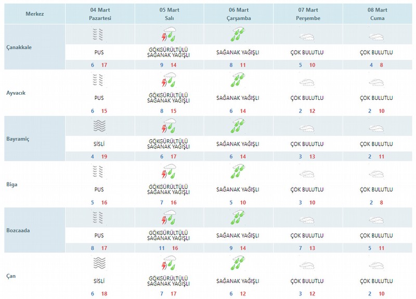Click Biga's rain shower icon for 06 Mart
This screenshot has height=299, width=416.
(x=237, y=172)
